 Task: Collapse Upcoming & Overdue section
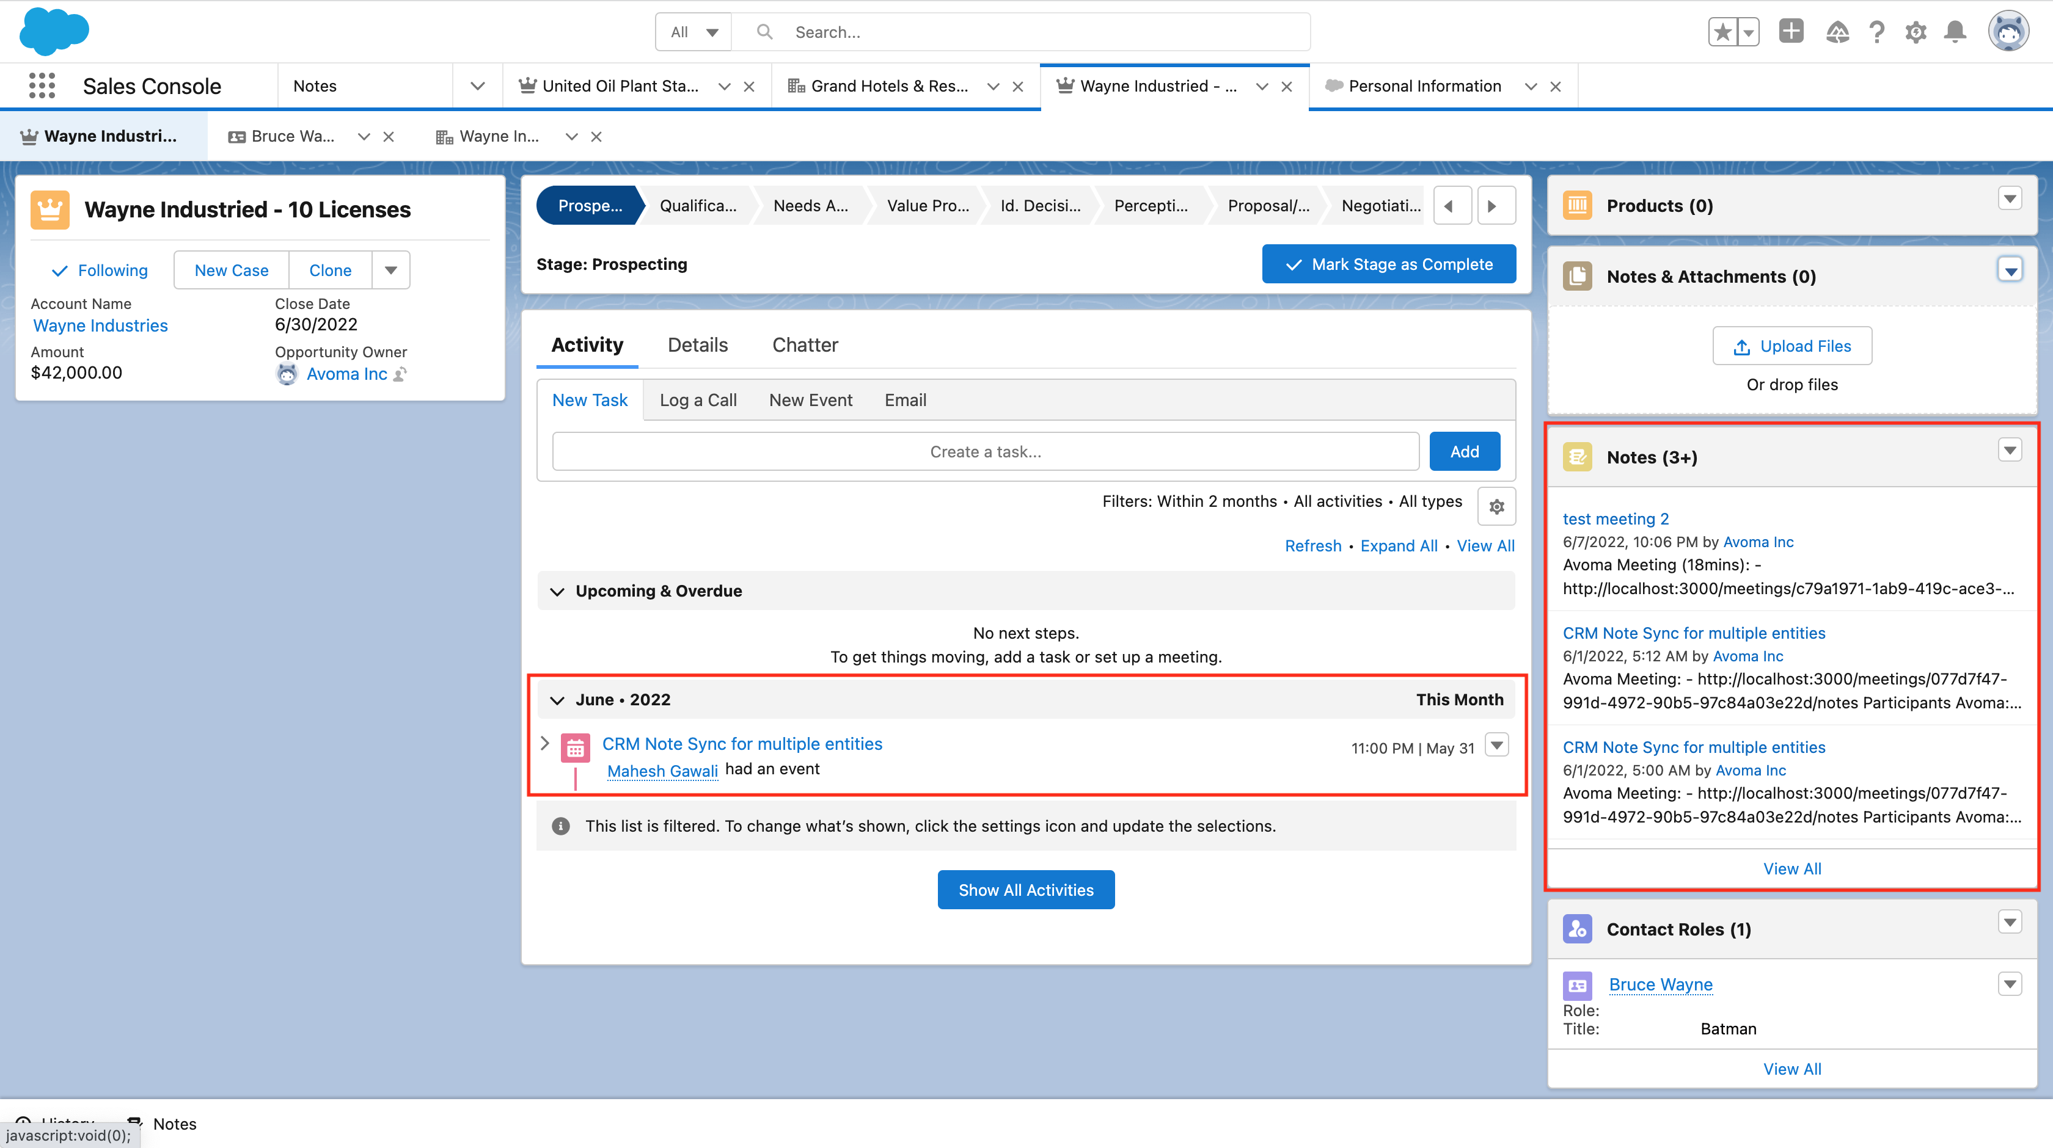(x=557, y=591)
